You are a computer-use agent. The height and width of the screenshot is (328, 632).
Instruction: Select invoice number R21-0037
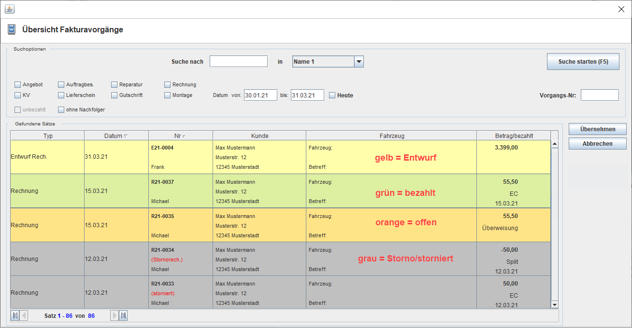[162, 182]
